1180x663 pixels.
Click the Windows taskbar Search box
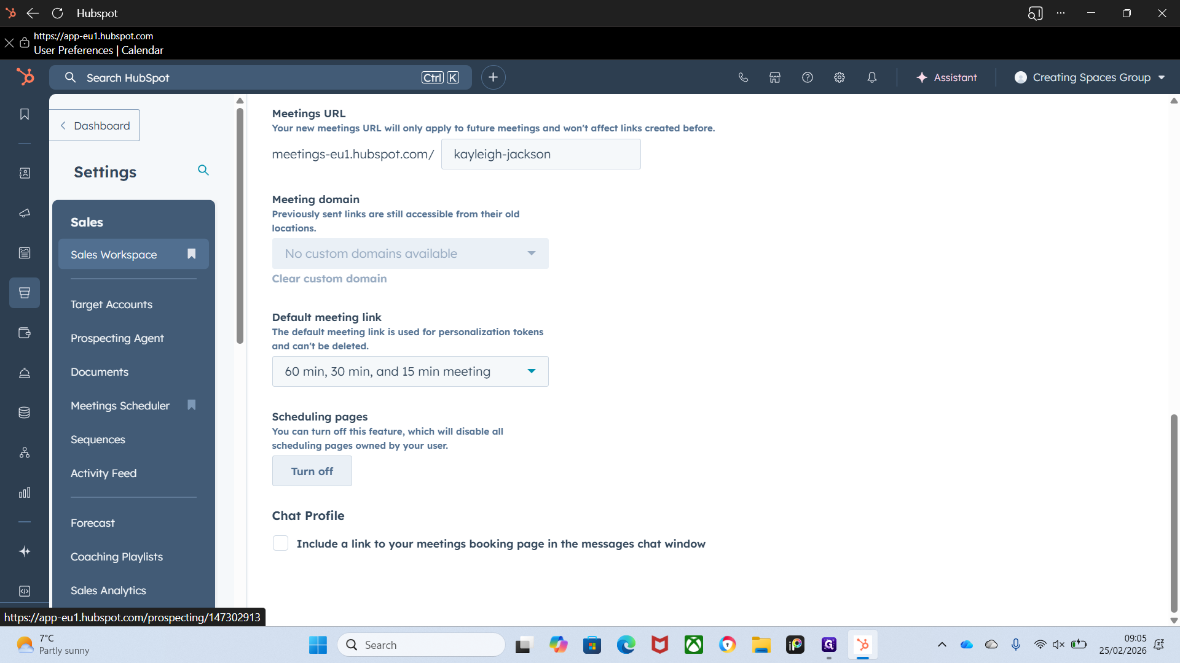point(421,645)
